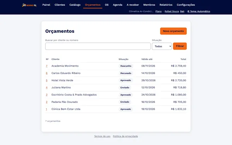Click the Juliana Martins client name
Screen dimensions: 232x145
click(61, 87)
